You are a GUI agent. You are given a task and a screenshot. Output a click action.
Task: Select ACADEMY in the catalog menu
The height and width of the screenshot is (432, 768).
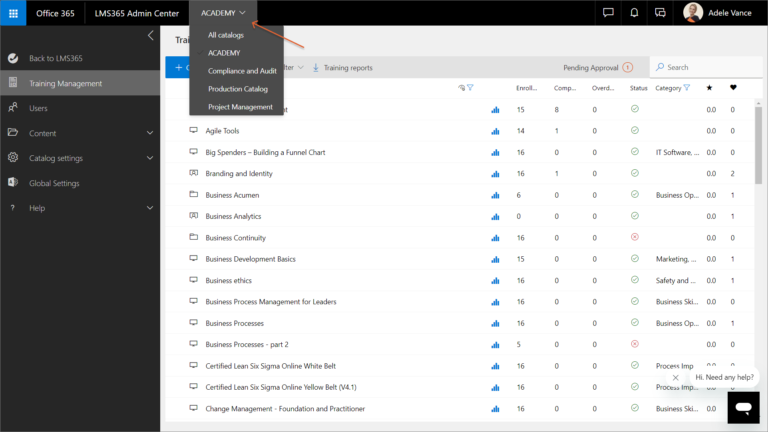[224, 53]
